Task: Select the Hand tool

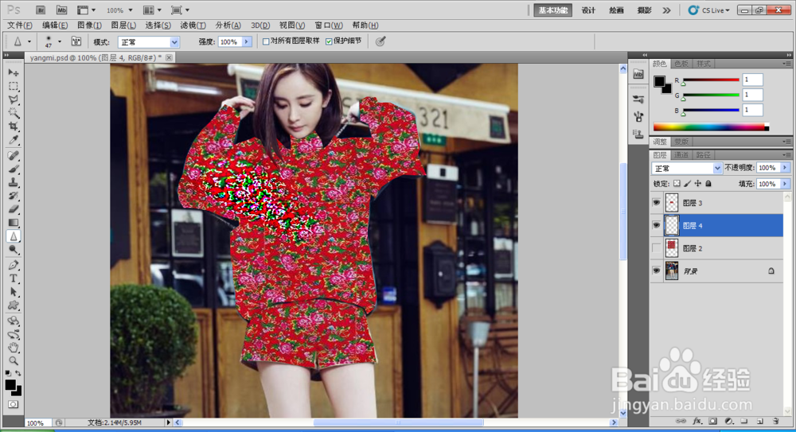Action: pos(14,348)
